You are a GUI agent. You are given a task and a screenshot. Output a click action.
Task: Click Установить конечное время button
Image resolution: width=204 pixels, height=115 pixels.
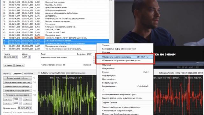[x=18, y=95]
